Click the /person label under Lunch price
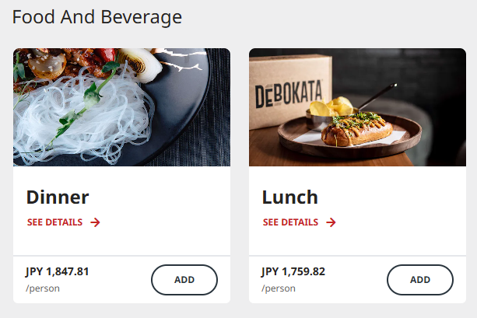477x318 pixels. click(x=279, y=288)
